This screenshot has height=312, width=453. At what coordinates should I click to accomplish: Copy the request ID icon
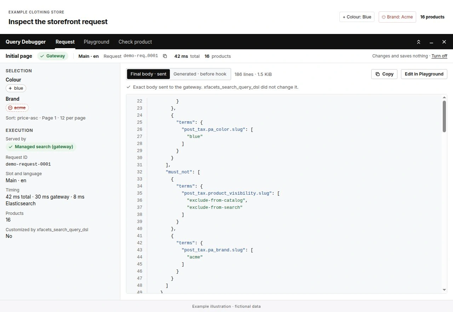(165, 56)
